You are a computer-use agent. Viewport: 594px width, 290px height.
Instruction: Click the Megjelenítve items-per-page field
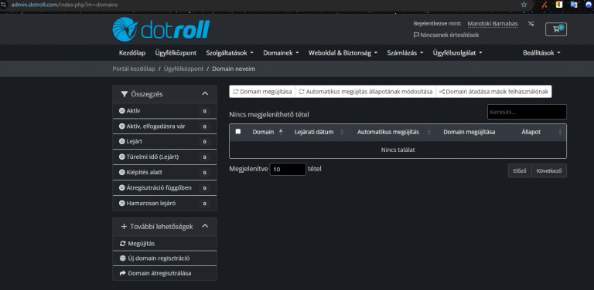click(x=288, y=169)
